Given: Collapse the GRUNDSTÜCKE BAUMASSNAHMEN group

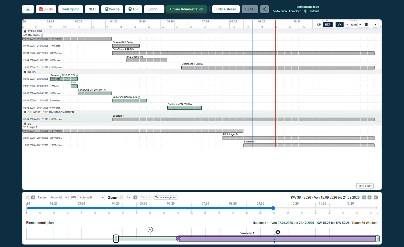Looking at the screenshot, I should tap(25, 112).
